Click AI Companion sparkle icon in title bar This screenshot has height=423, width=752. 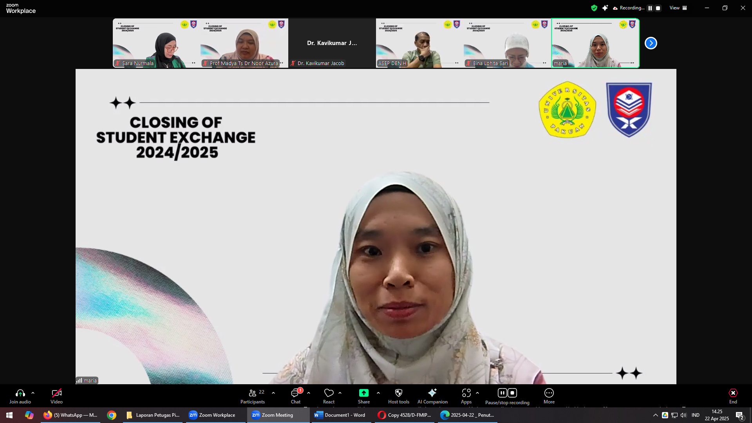(605, 8)
